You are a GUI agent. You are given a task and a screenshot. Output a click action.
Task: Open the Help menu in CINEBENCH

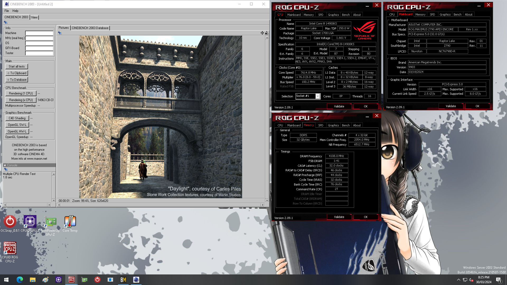[15, 11]
